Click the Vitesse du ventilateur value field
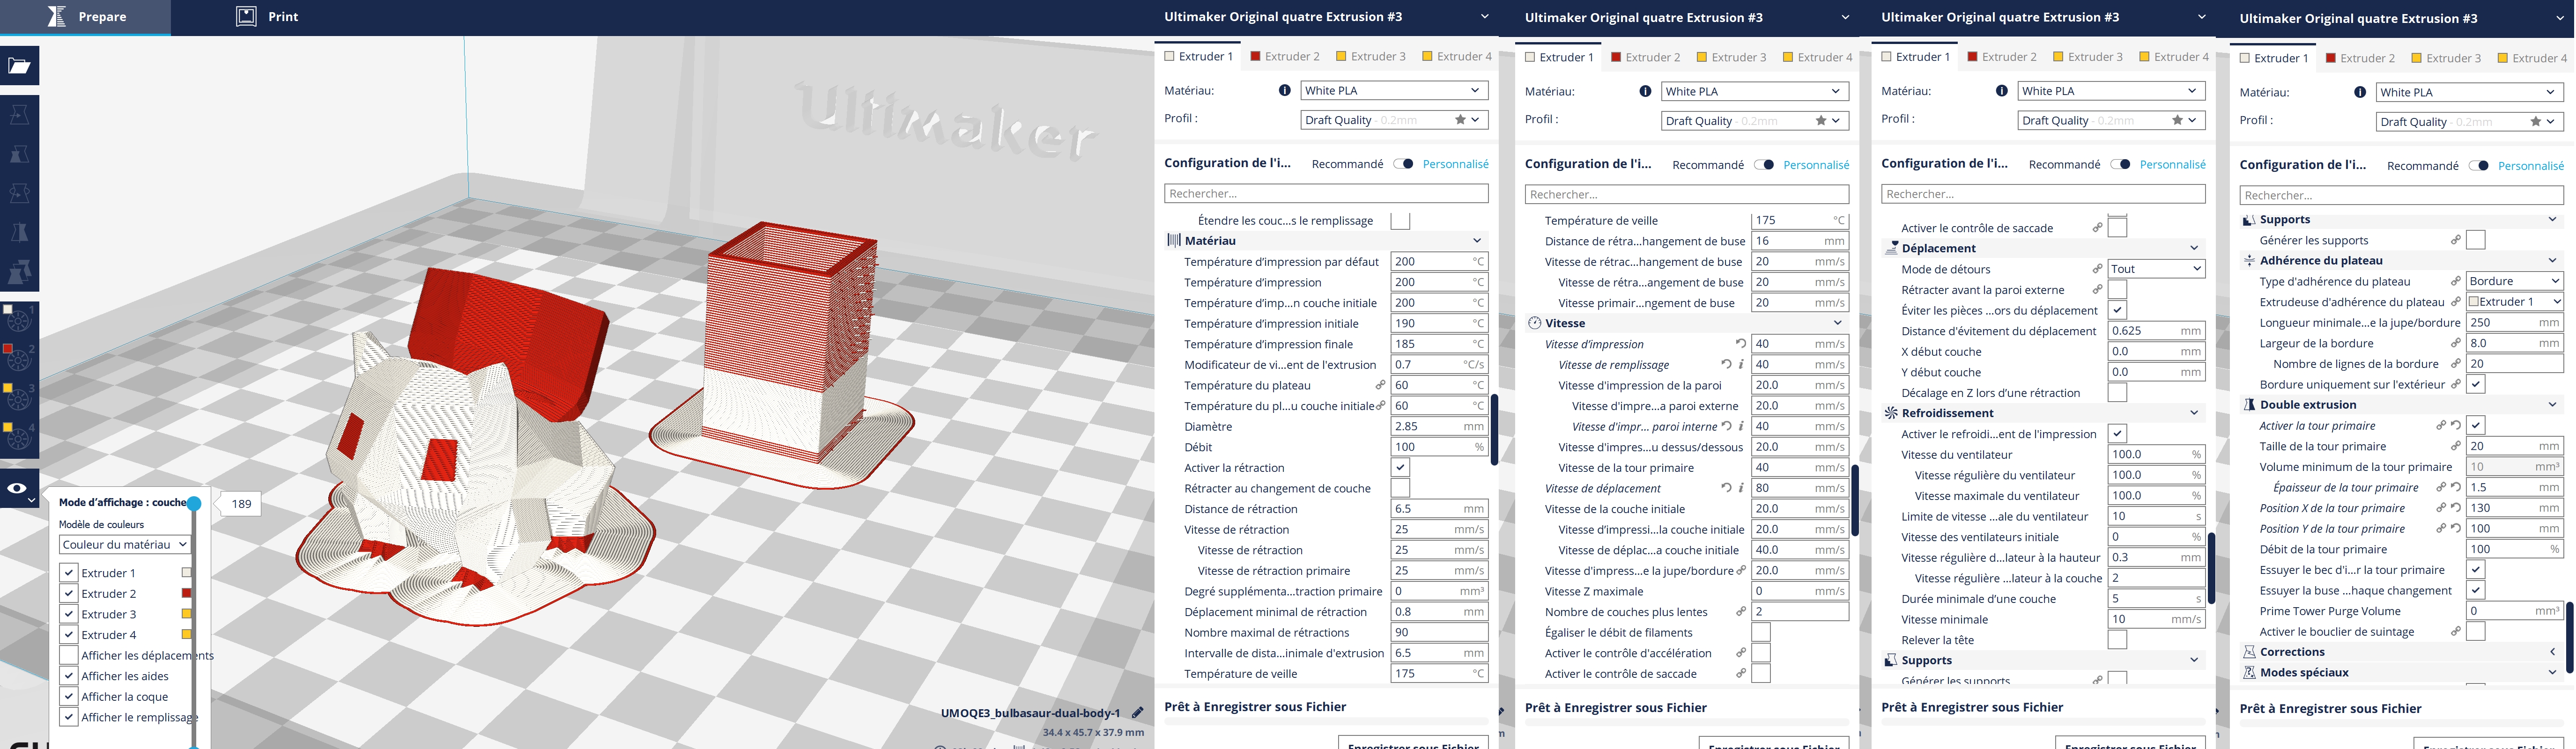 (x=2156, y=455)
